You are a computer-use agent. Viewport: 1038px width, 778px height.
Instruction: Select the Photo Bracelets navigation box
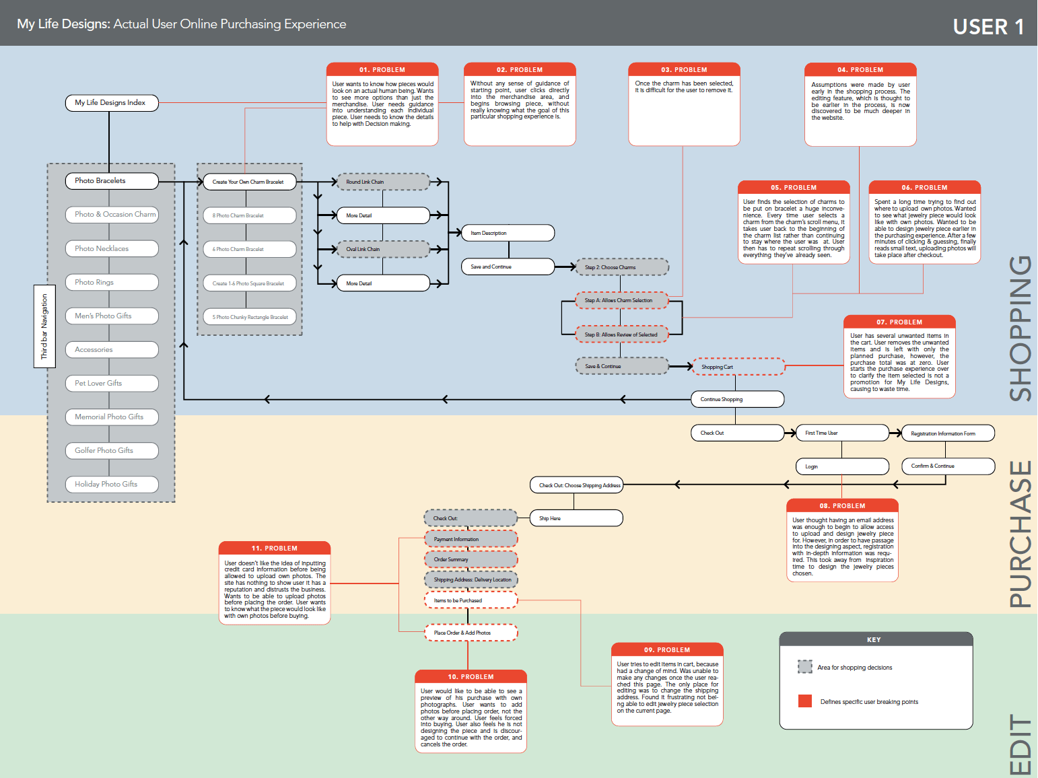[x=112, y=181]
